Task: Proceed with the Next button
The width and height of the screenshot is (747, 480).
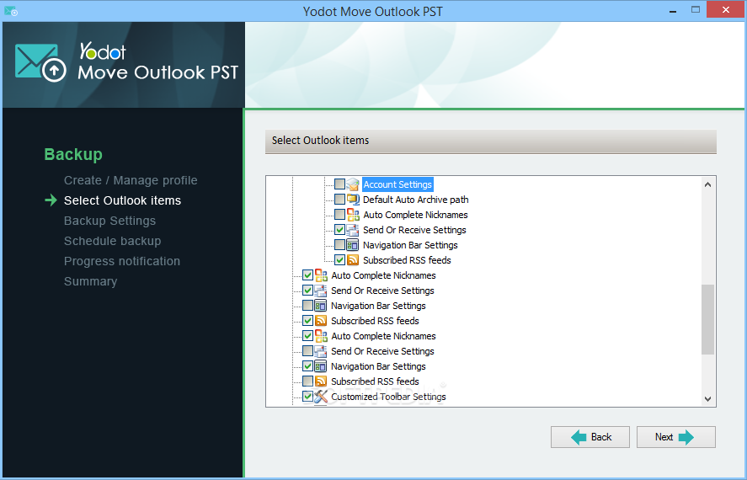Action: coord(676,437)
